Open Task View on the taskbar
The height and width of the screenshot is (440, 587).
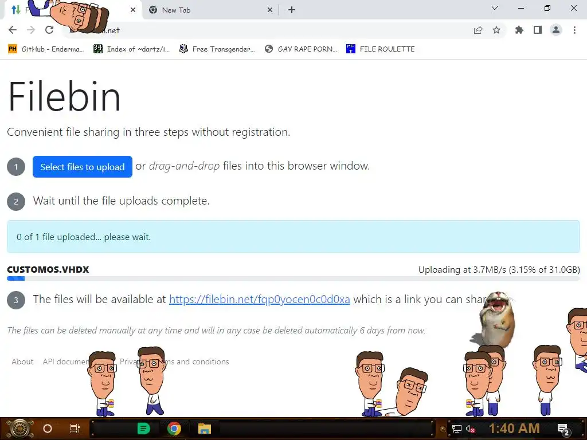(x=75, y=429)
